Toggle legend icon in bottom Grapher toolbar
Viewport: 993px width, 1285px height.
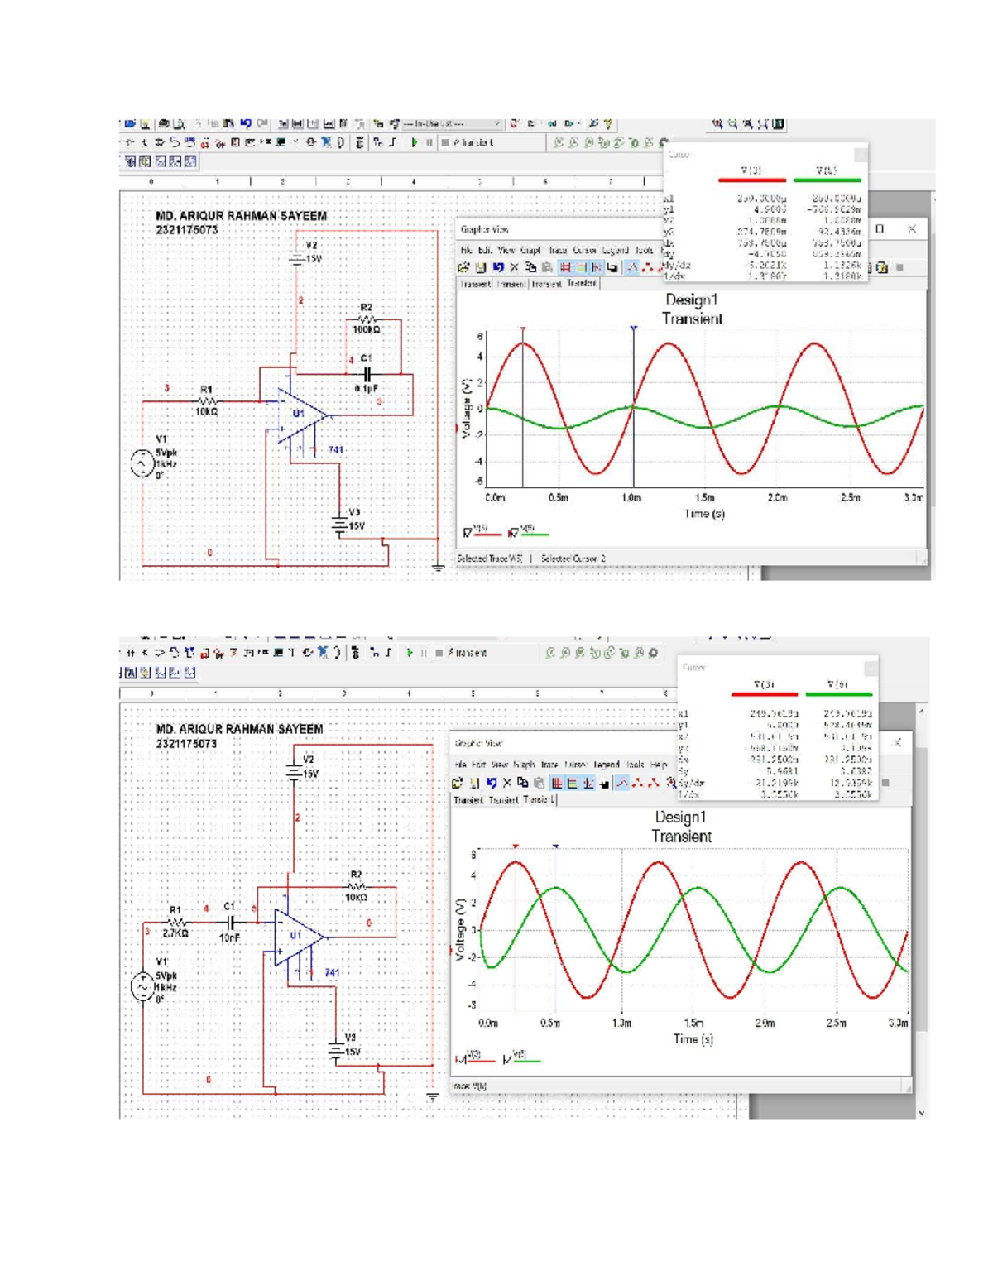click(x=572, y=783)
